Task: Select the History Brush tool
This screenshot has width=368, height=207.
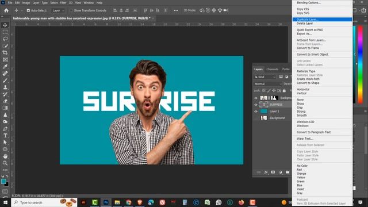Action: 5,94
